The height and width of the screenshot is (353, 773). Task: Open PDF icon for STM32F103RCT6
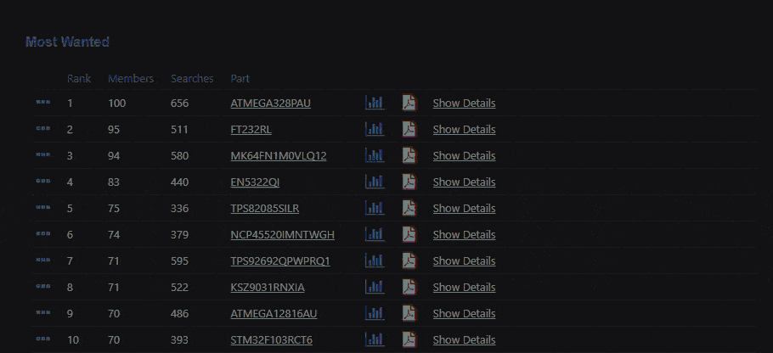[409, 339]
